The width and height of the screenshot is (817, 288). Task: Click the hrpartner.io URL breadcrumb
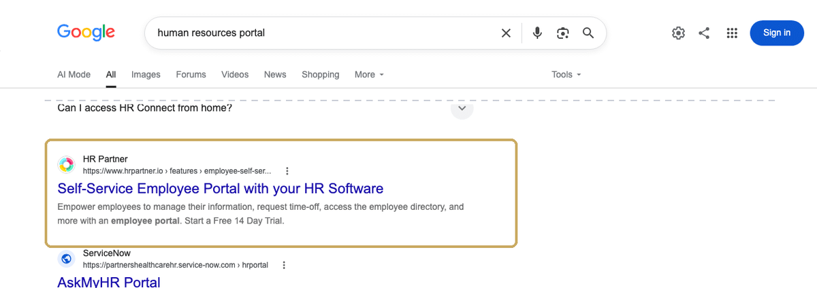pos(177,171)
